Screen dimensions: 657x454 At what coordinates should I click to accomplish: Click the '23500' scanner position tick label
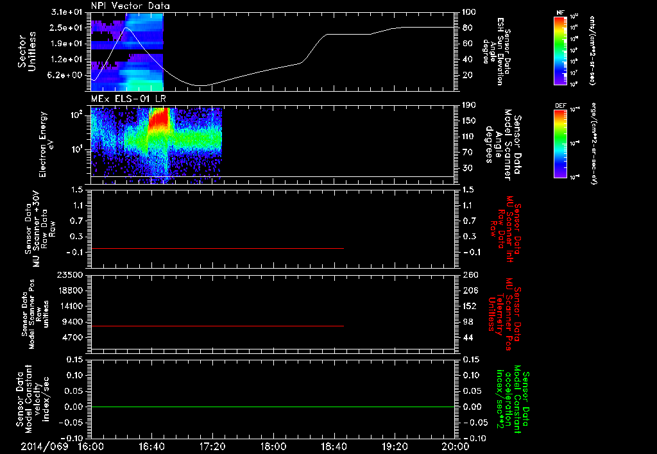coord(71,274)
